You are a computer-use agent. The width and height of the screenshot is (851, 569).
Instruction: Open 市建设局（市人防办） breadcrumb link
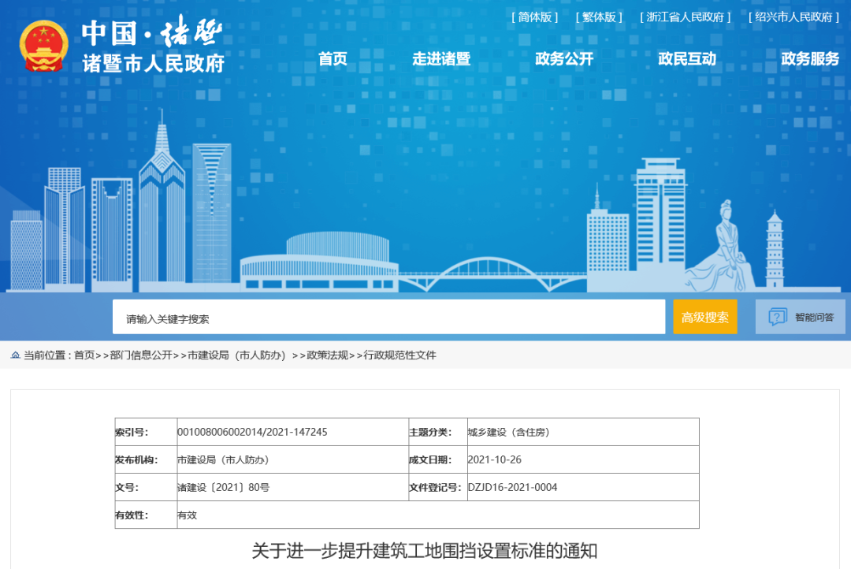tap(236, 355)
